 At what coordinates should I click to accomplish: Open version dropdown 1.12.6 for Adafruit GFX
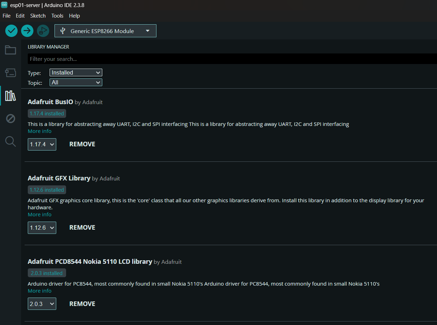pos(42,228)
